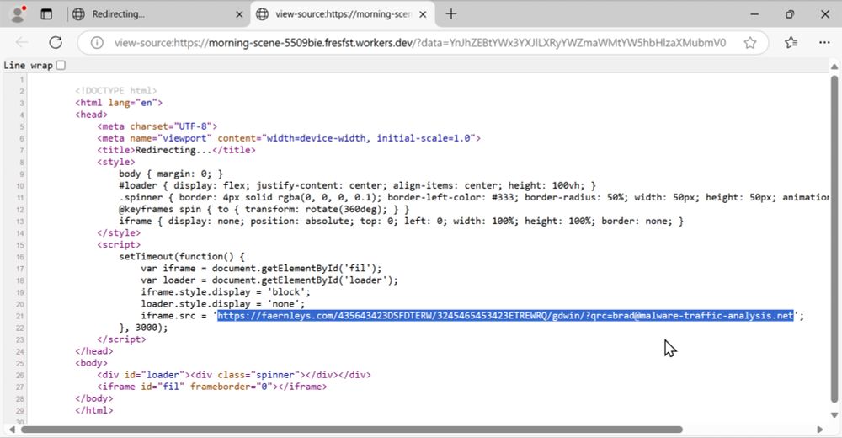Image resolution: width=842 pixels, height=438 pixels.
Task: Click the scroll left arrow
Action: pos(13,430)
